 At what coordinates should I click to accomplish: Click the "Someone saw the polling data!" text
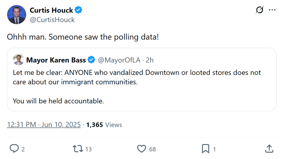[104, 37]
